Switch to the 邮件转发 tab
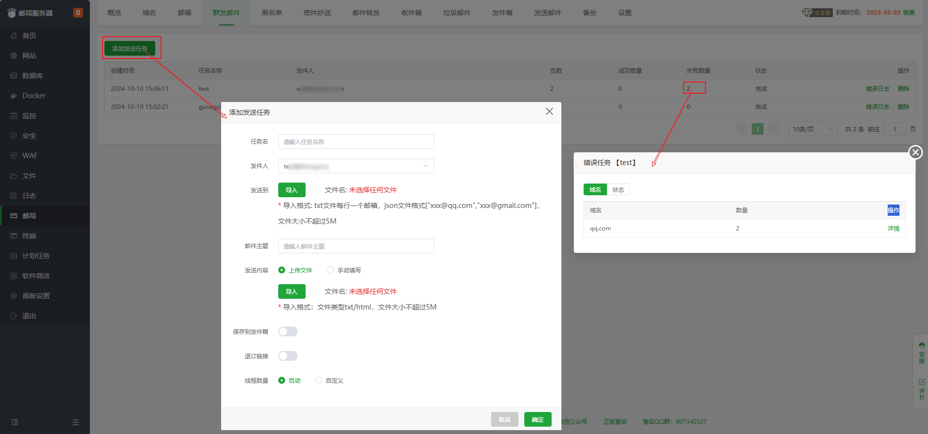 [366, 13]
